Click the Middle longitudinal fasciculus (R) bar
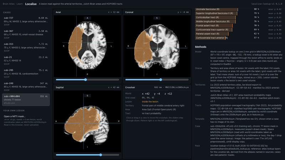285x160 pixels. (216, 21)
